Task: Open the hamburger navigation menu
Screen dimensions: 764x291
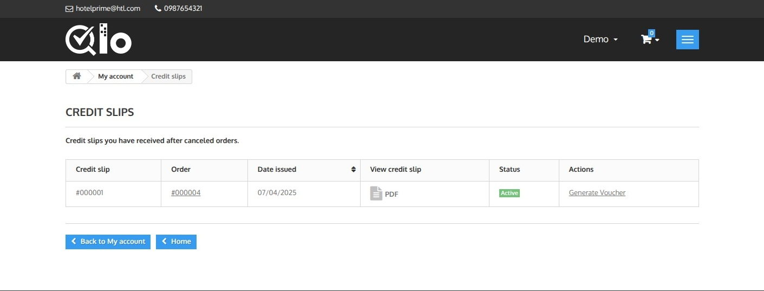Action: coord(687,40)
